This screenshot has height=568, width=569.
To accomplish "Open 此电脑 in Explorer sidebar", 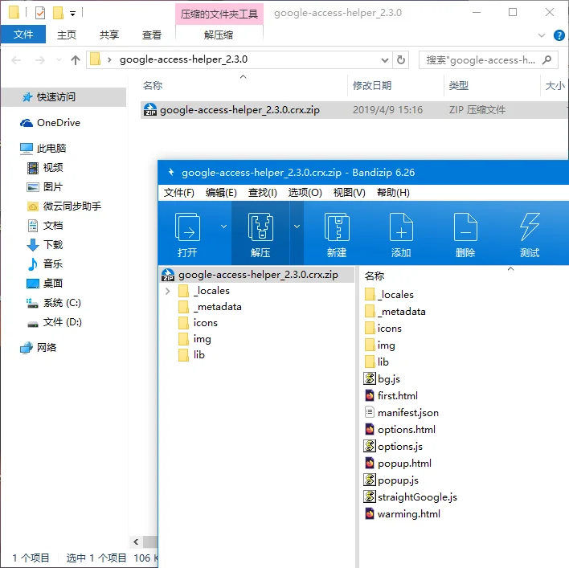I will click(x=43, y=149).
